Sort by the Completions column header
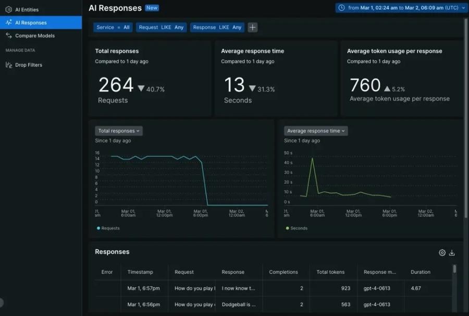 coord(283,272)
